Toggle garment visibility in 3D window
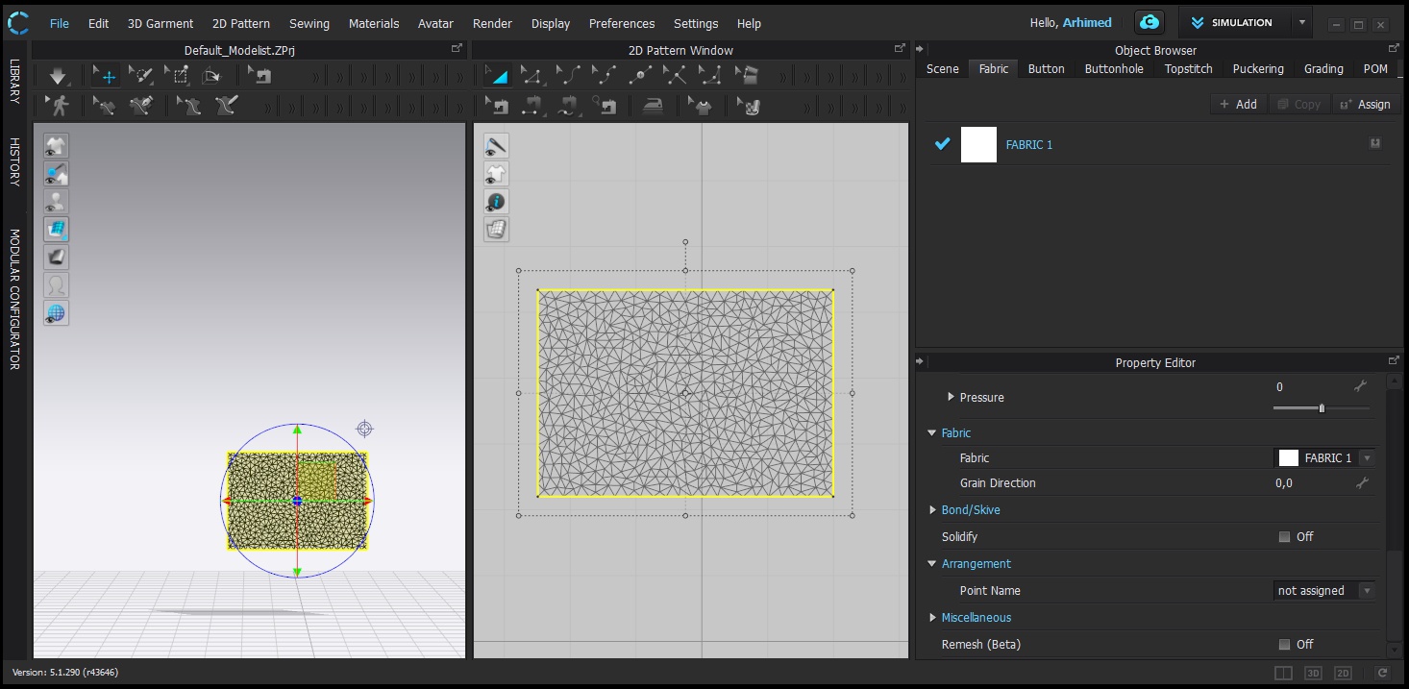Viewport: 1409px width, 689px height. [x=57, y=146]
